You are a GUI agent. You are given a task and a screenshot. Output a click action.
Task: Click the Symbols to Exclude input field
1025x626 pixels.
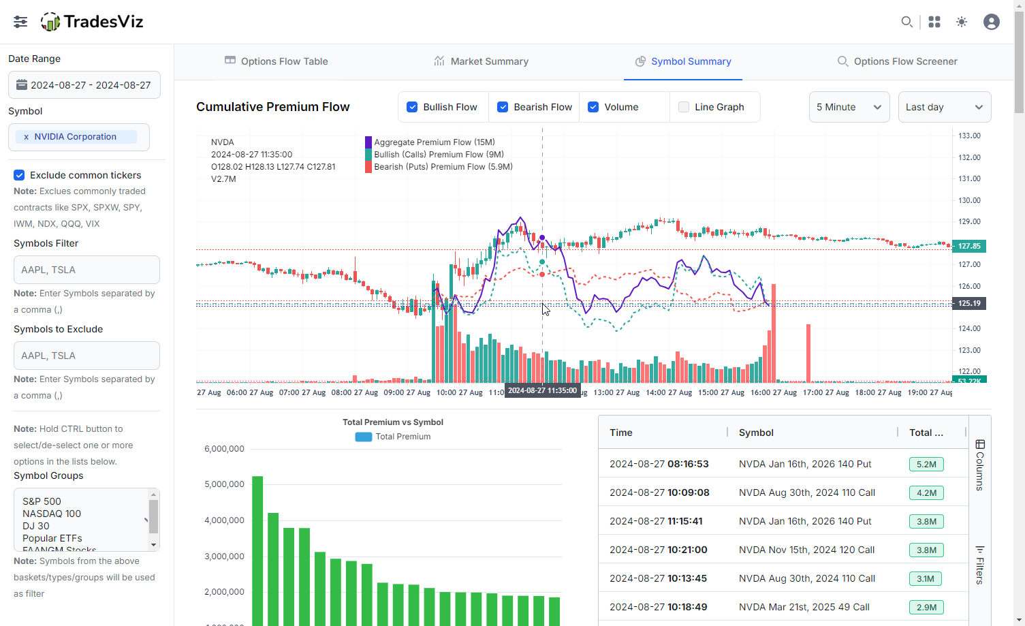pos(86,356)
